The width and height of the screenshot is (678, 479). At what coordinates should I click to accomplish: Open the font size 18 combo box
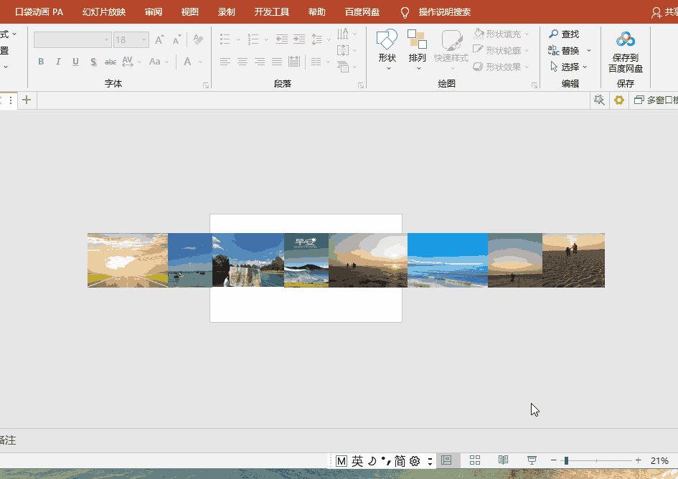point(131,39)
